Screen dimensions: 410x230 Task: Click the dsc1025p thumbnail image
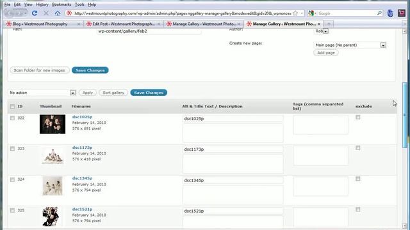(53, 125)
